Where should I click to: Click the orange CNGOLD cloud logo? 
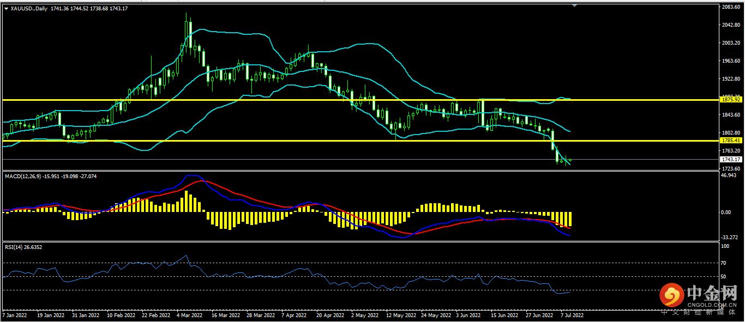pos(672,295)
